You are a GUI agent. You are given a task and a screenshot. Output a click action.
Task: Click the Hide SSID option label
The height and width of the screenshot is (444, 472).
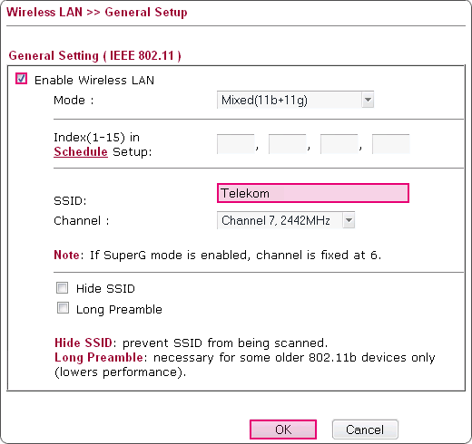pyautogui.click(x=105, y=288)
